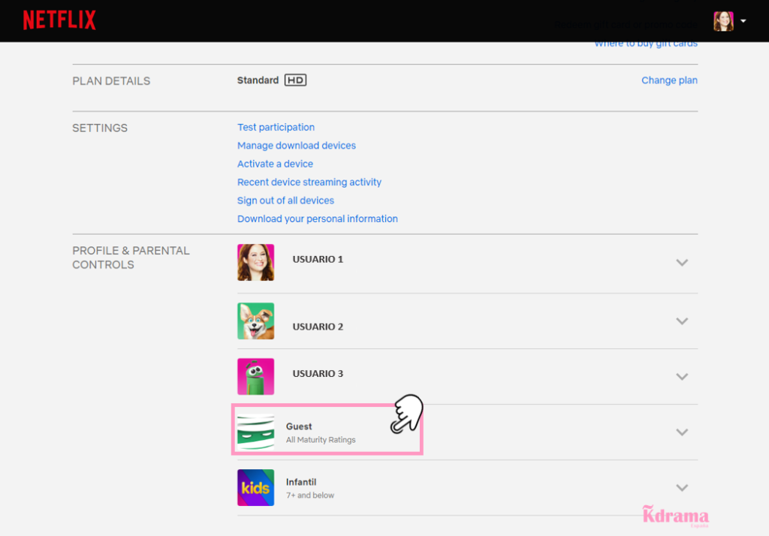Screen dimensions: 769x536
Task: Click the HD badge next to Standard
Action: 296,80
